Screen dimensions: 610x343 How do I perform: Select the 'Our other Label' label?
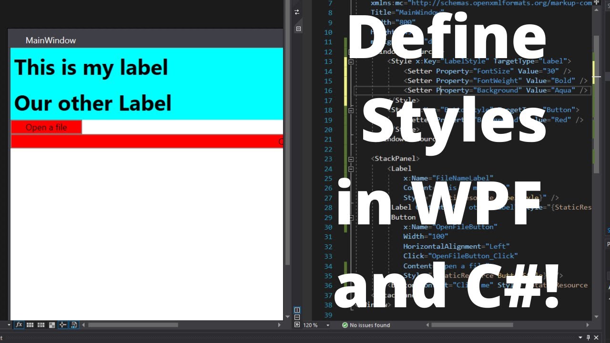92,103
